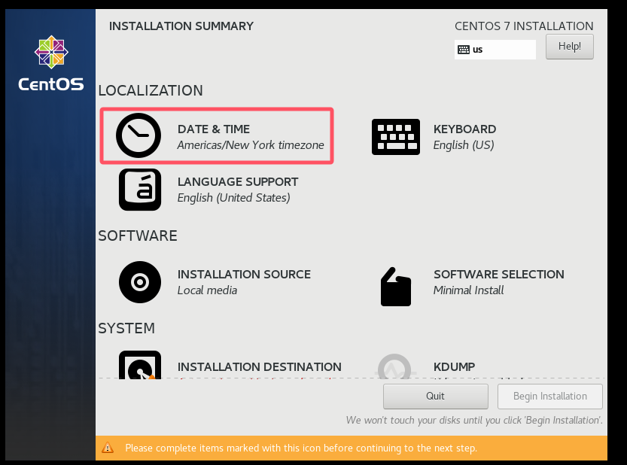627x465 pixels.
Task: Select the DATE & TIME label
Action: (x=214, y=129)
